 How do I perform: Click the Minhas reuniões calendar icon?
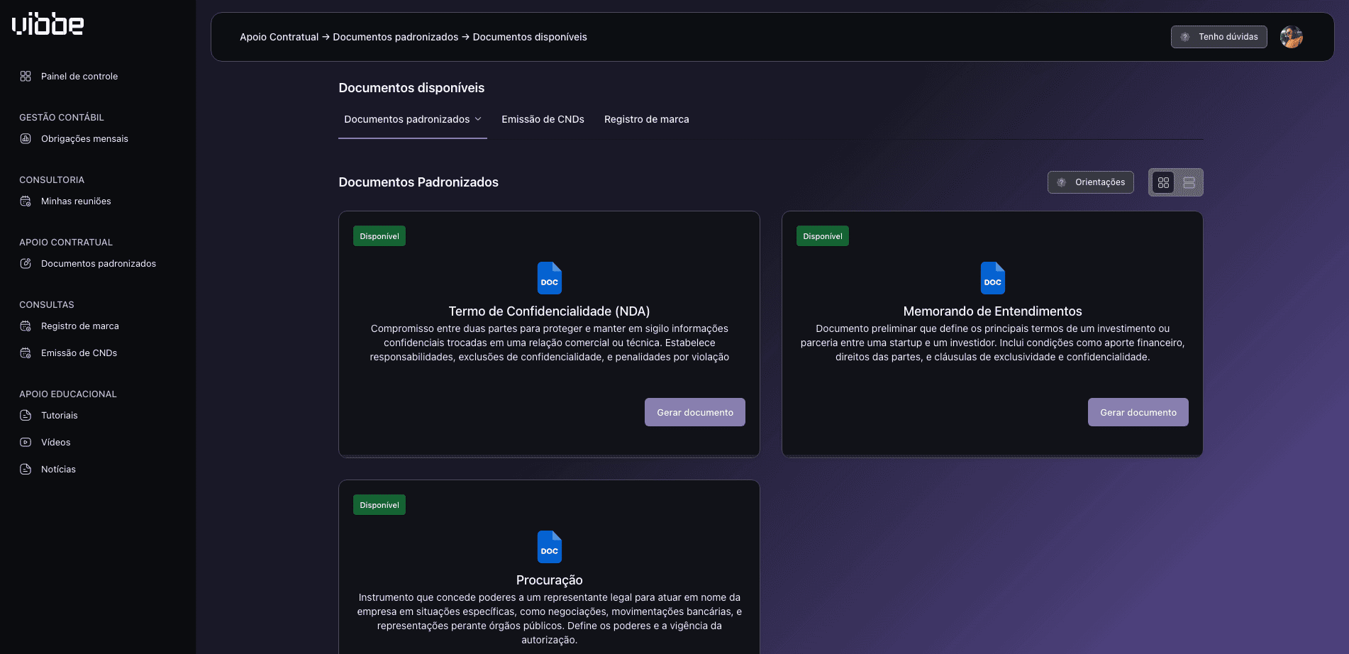coord(26,201)
